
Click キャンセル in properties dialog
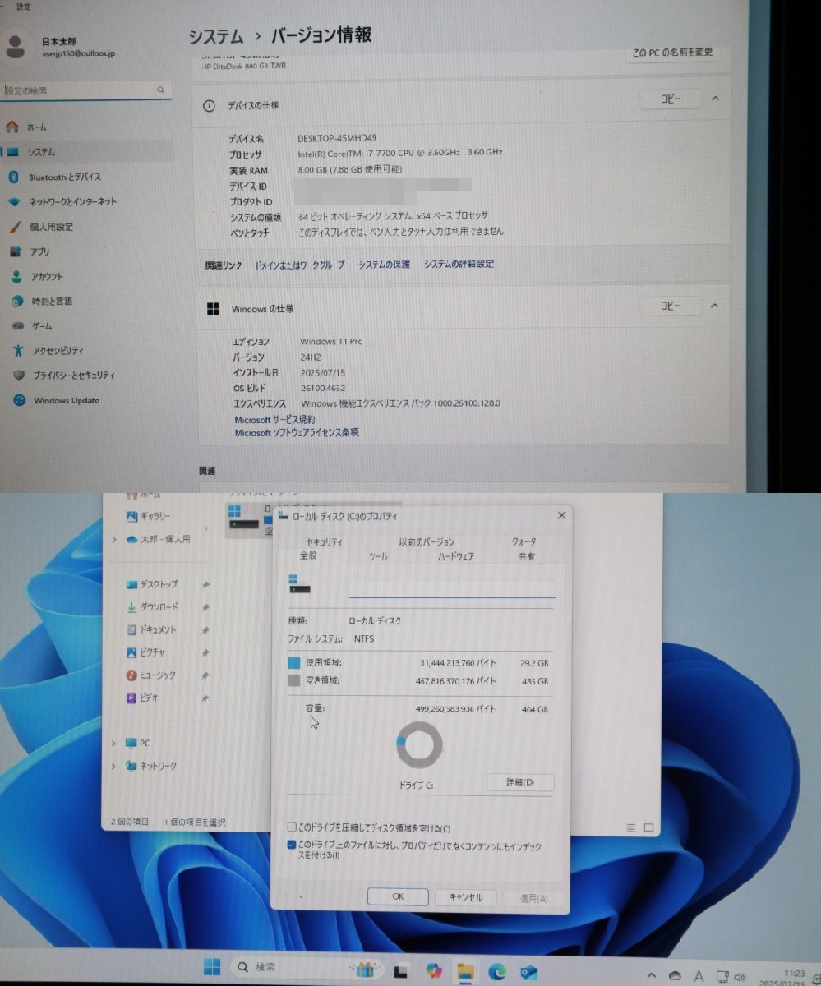click(465, 897)
